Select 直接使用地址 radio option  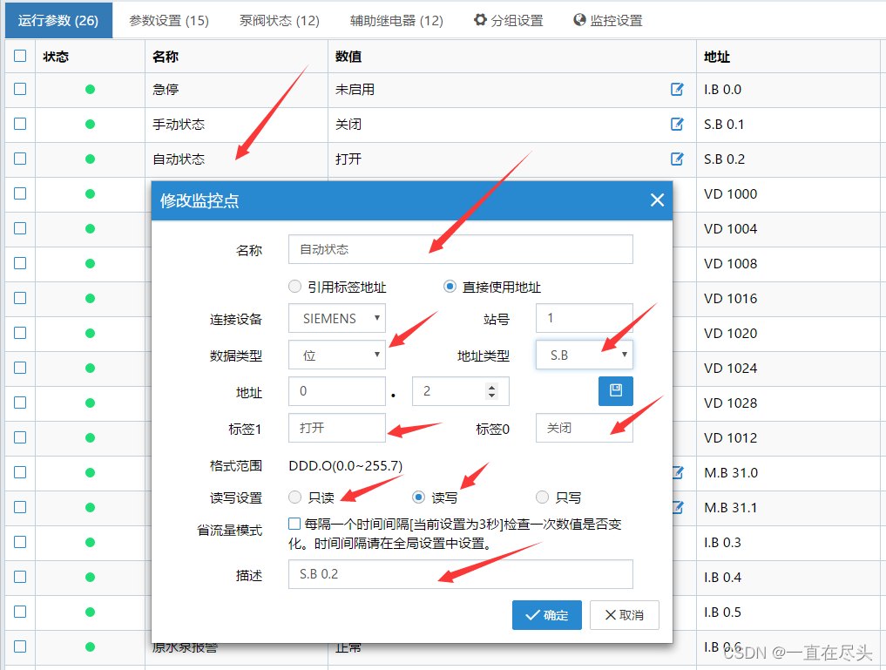(x=450, y=287)
